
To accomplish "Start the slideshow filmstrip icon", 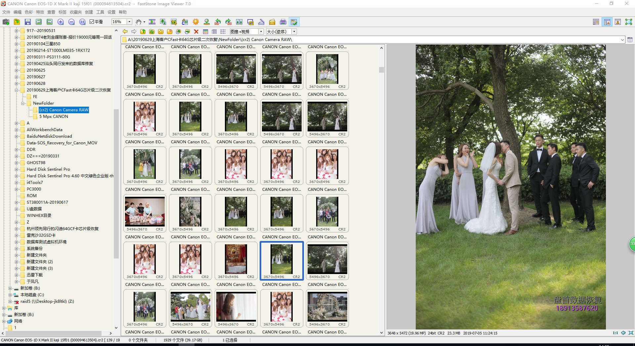I will [152, 22].
